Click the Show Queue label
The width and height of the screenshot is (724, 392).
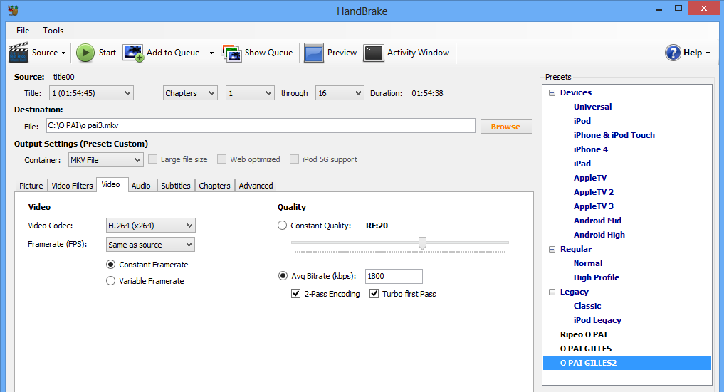268,53
